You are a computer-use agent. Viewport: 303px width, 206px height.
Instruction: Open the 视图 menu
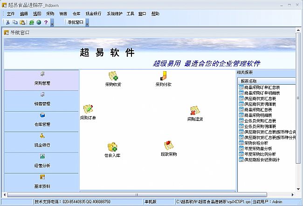tap(37, 13)
